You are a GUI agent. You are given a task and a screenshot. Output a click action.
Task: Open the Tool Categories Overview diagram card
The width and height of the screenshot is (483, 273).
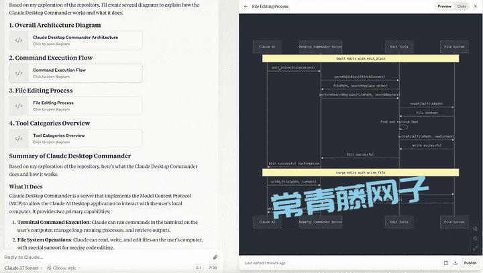[x=76, y=138]
